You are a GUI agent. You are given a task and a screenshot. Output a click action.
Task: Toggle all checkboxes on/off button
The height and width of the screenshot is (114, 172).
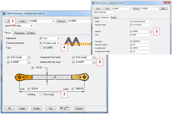click(65, 108)
